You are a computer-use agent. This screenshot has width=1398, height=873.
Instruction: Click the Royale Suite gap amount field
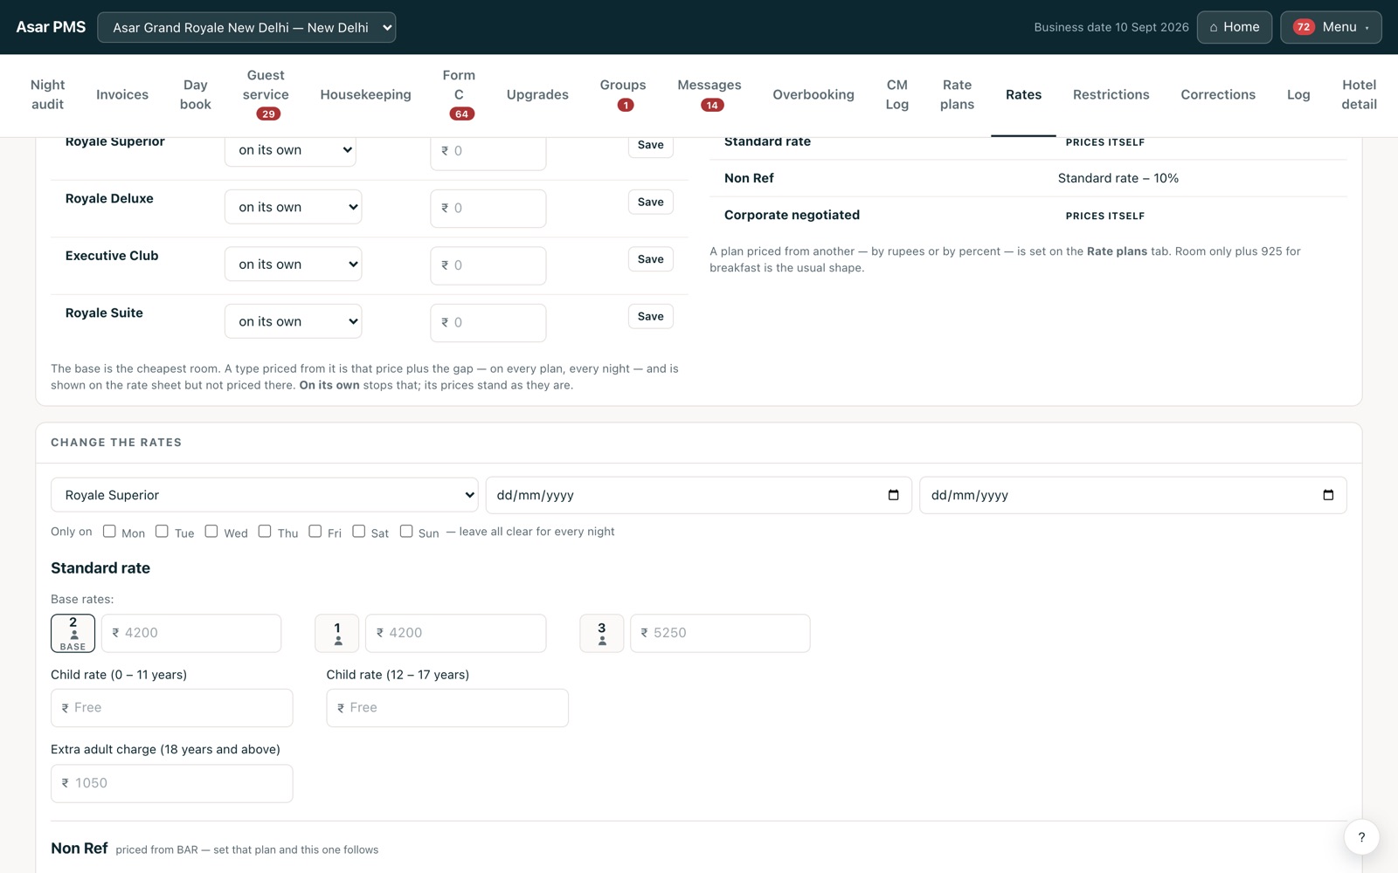click(x=488, y=323)
